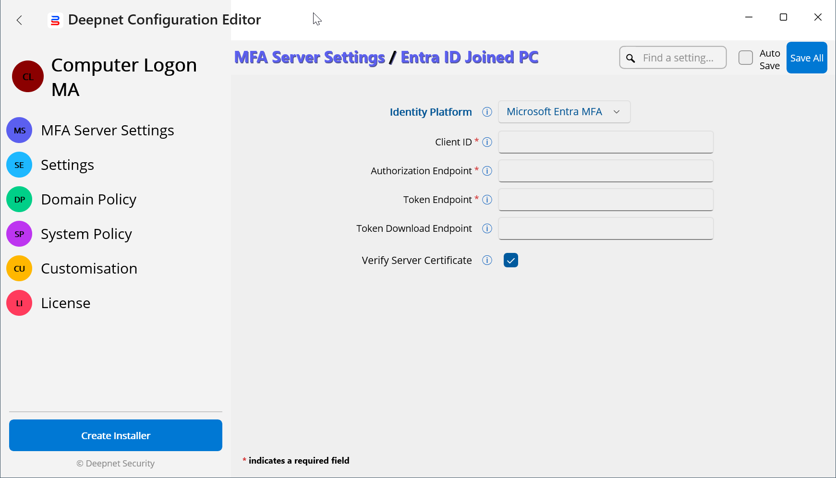Click the Client ID text field
This screenshot has width=836, height=478.
click(606, 142)
